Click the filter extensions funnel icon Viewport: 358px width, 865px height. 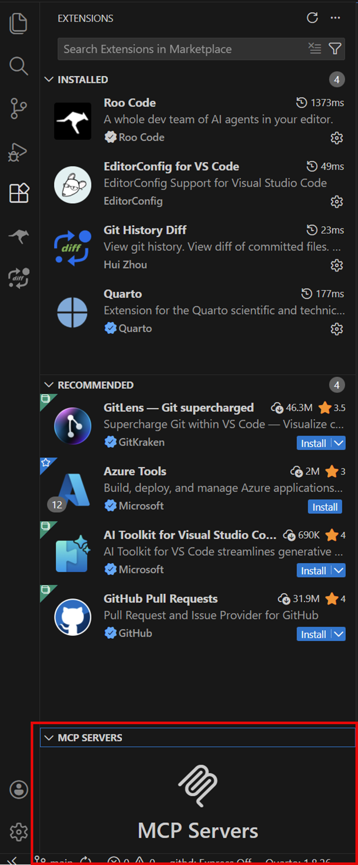pyautogui.click(x=335, y=49)
